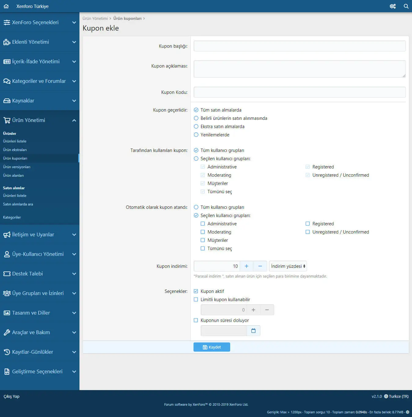Viewport: 412px width, 417px height.
Task: Open the admin gears icon at top right
Action: point(393,6)
